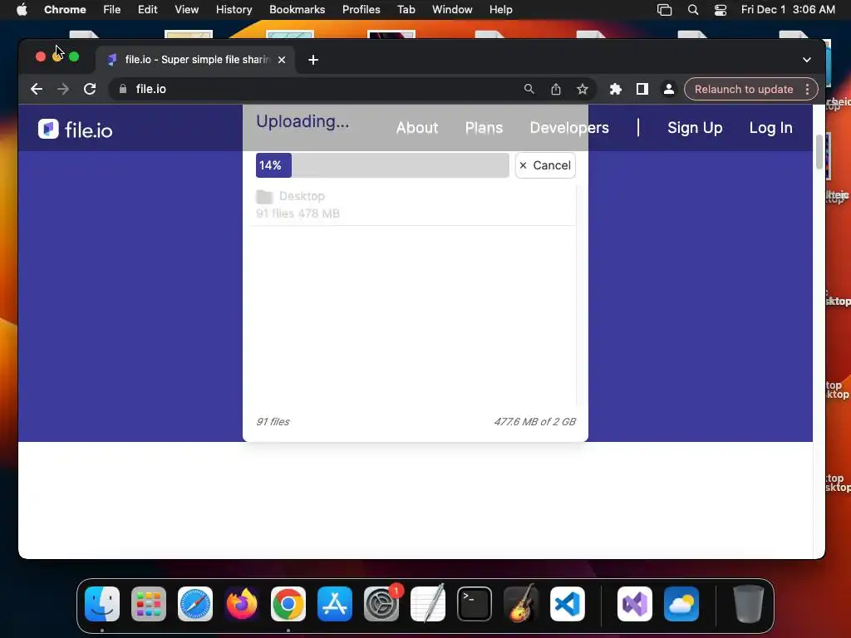Screen dimensions: 851x638
Task: Open the Plans page
Action: (484, 127)
